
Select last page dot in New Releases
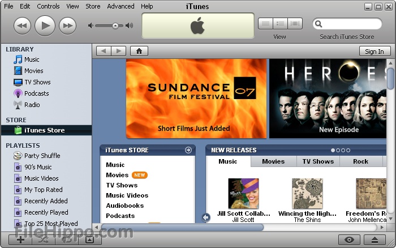(348, 150)
